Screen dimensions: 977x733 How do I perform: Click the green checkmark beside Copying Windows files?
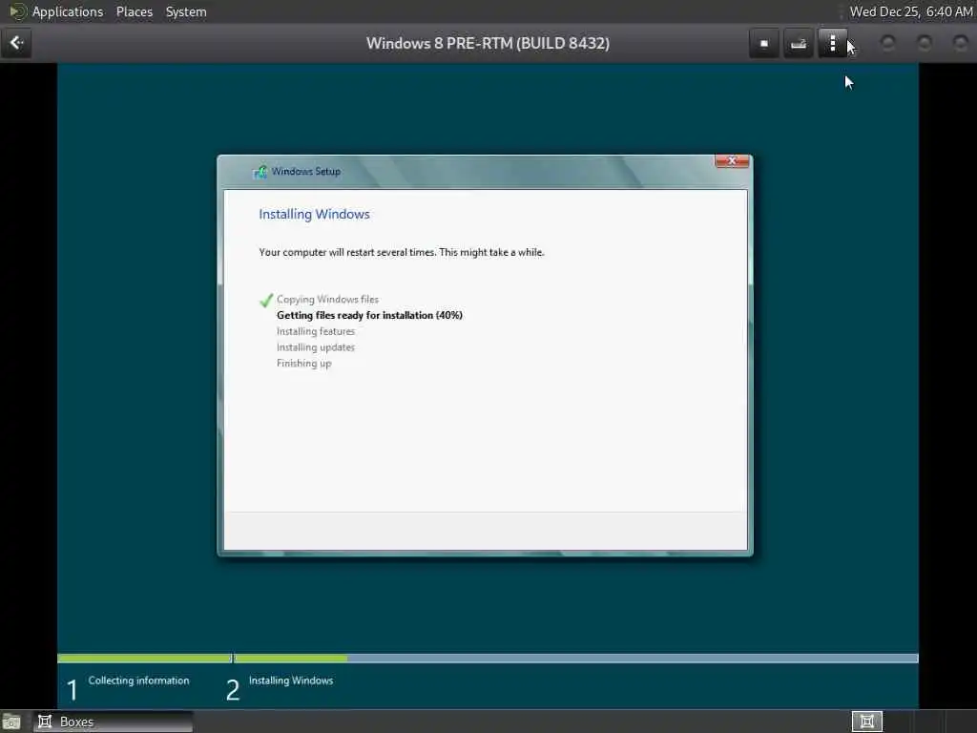pyautogui.click(x=266, y=300)
